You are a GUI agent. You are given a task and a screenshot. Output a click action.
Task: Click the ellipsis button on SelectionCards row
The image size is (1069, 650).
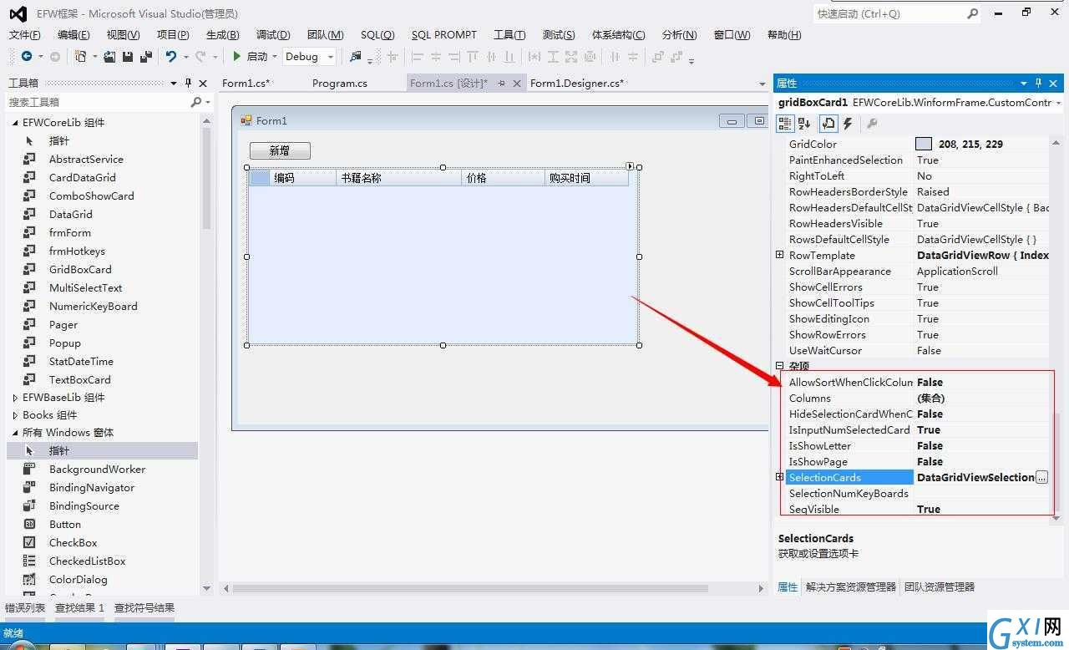point(1041,477)
